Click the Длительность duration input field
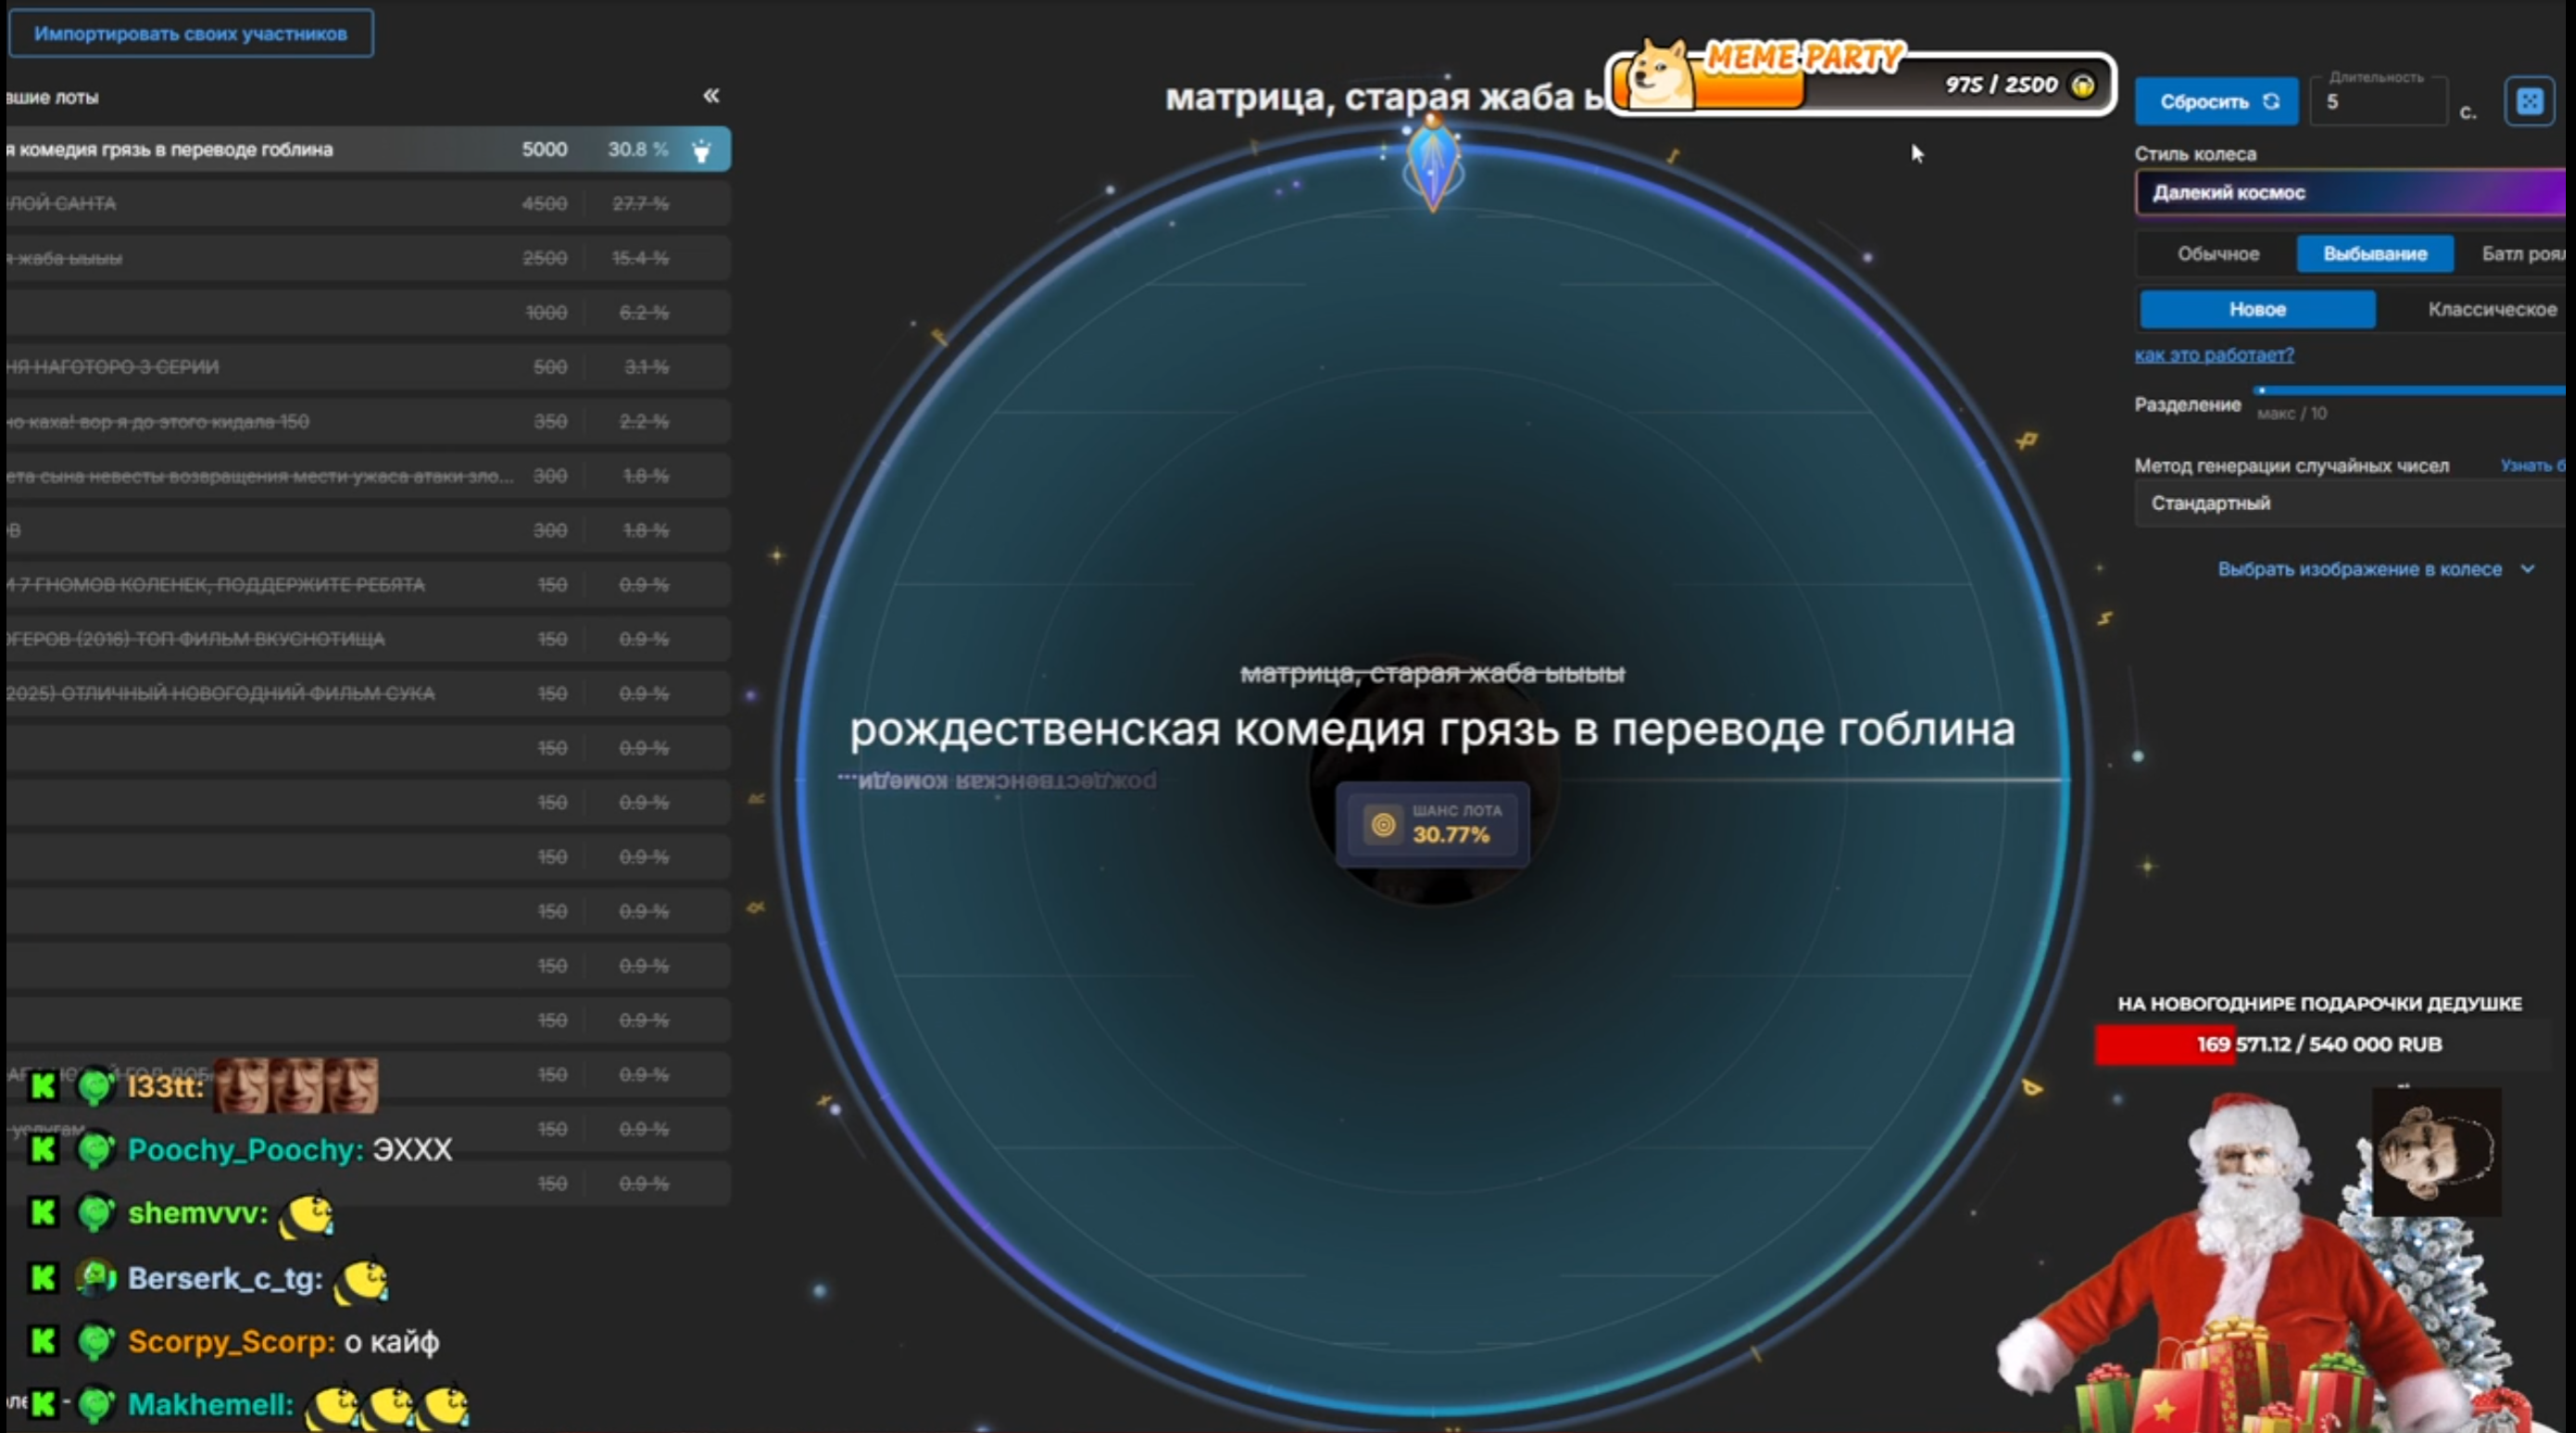This screenshot has height=1433, width=2576. pyautogui.click(x=2376, y=103)
